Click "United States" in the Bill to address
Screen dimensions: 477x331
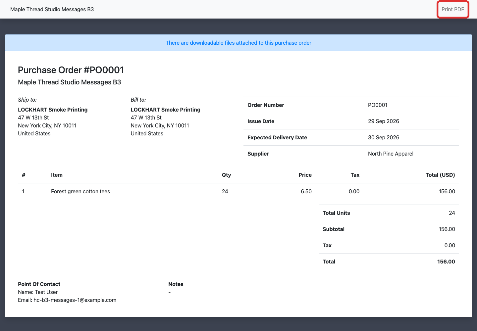click(147, 133)
